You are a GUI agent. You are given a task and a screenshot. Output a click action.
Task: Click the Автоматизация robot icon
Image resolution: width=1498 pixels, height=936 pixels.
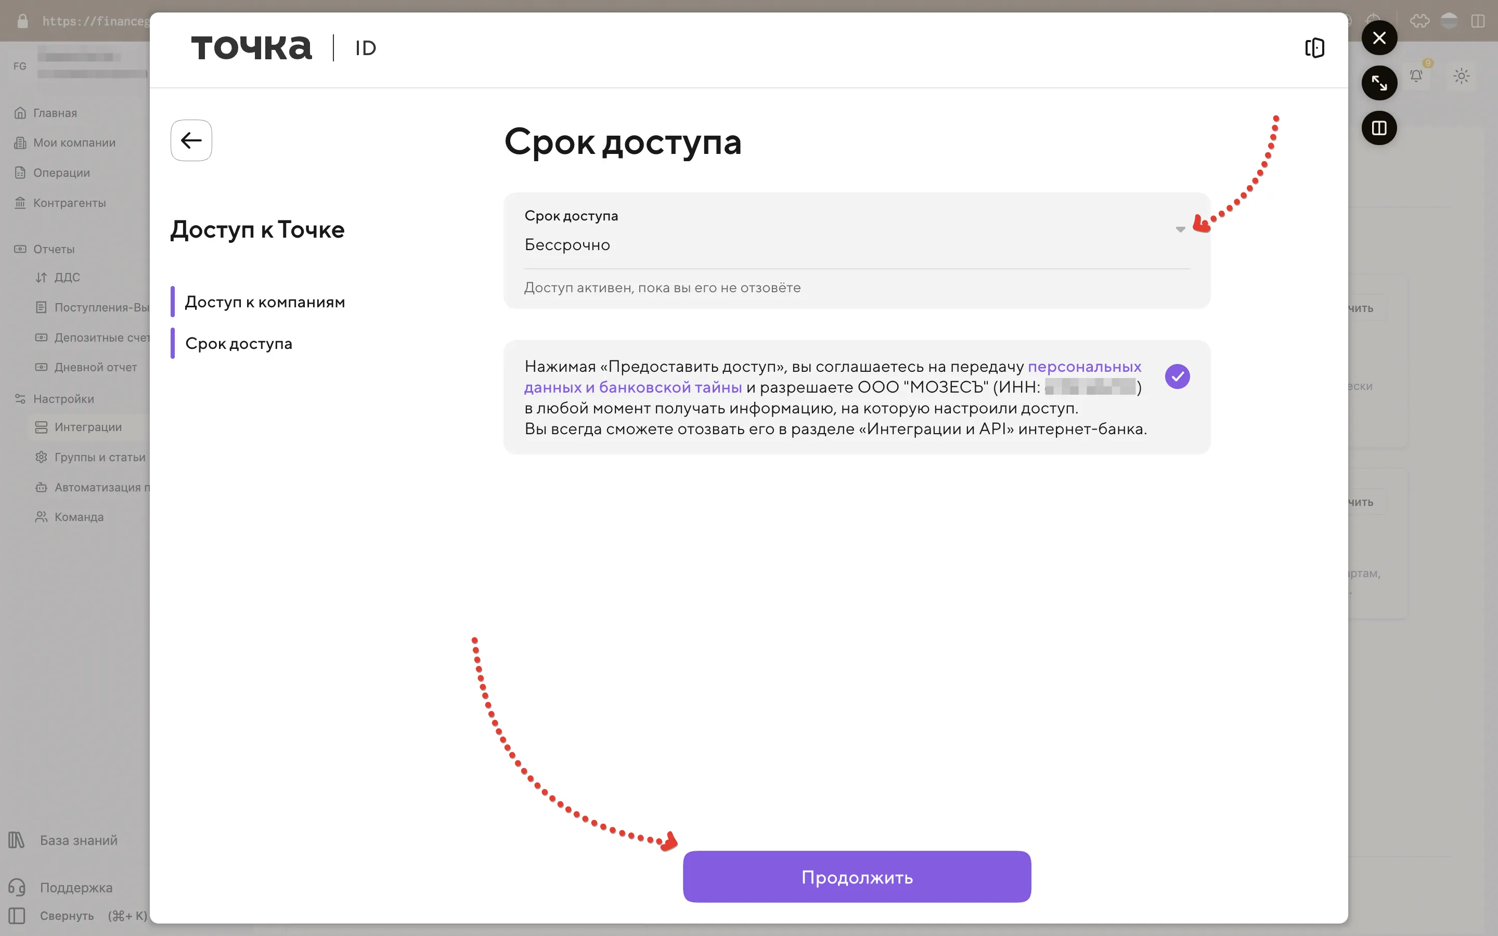point(41,487)
